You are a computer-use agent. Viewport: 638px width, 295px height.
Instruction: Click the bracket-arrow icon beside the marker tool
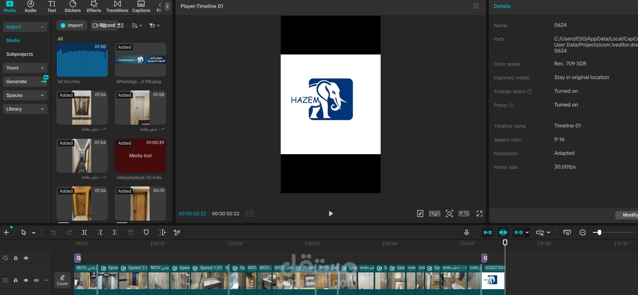coord(162,233)
